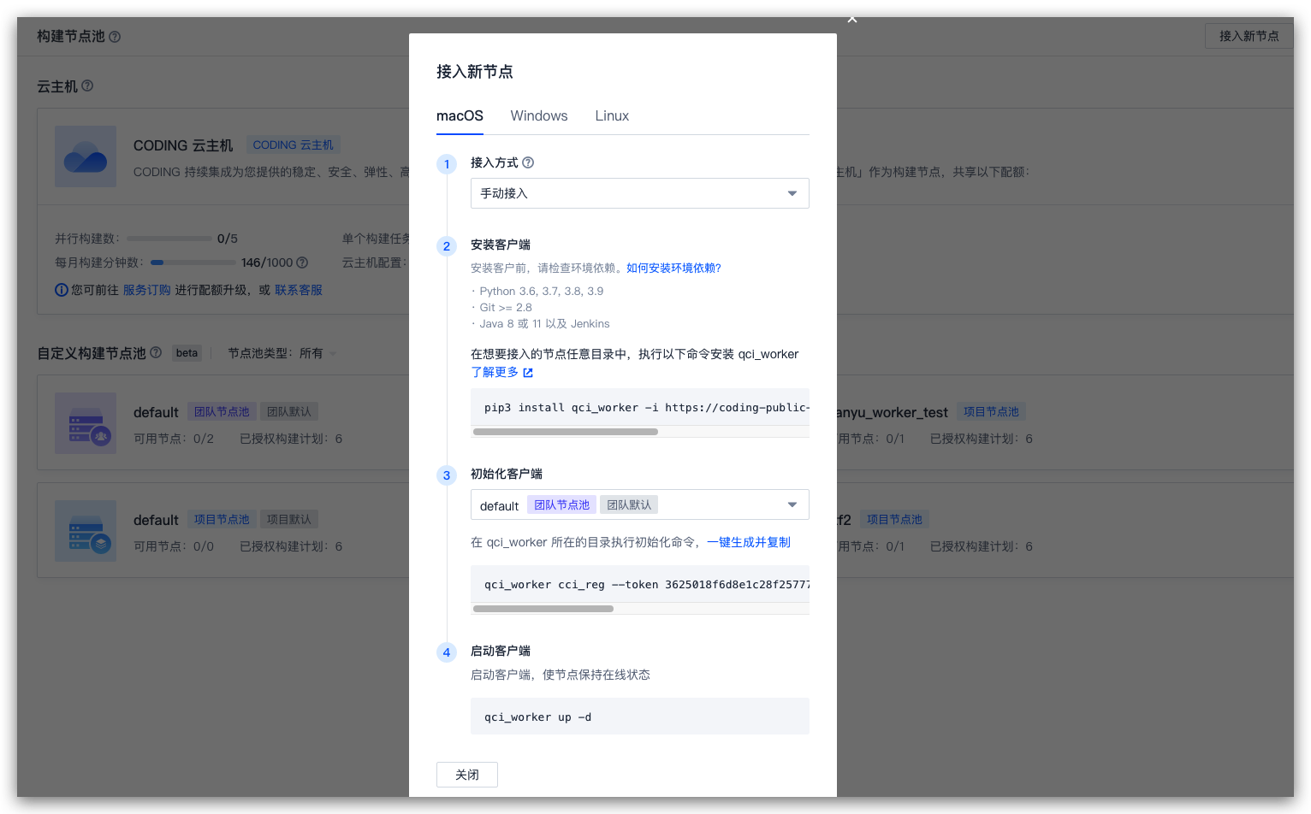This screenshot has width=1311, height=814.
Task: Click the default 团队节点池 server icon
Action: [x=86, y=423]
